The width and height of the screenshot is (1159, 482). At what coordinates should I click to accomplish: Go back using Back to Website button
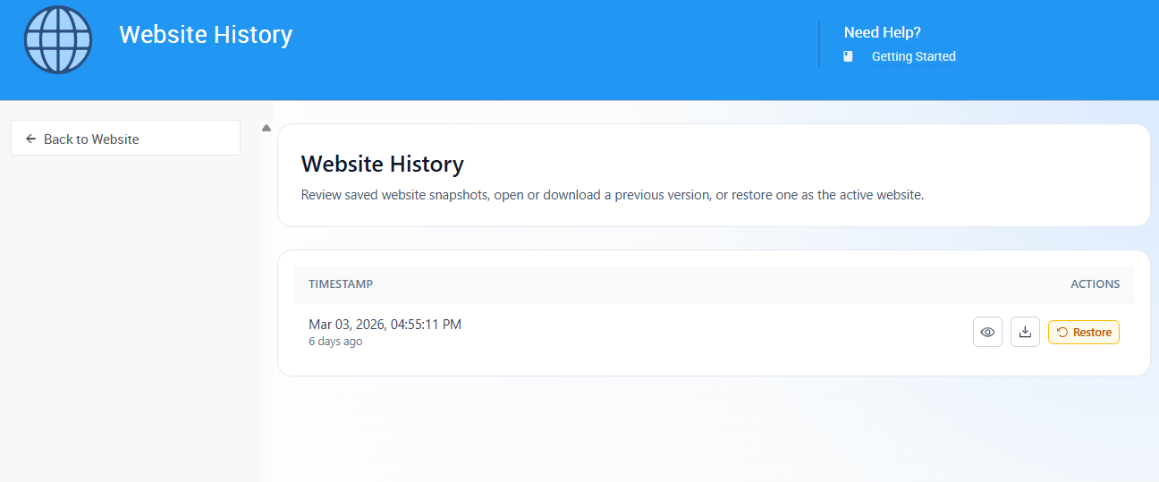point(125,139)
